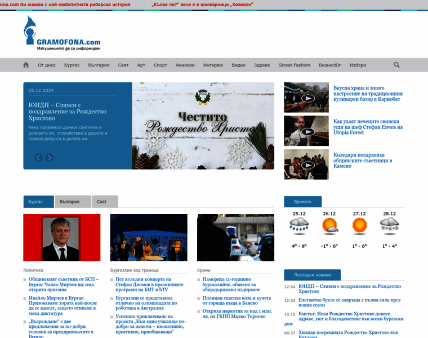Open 12:04 latest news 'ЮИДП – Сливен' item
The height and width of the screenshot is (338, 428).
(x=350, y=288)
